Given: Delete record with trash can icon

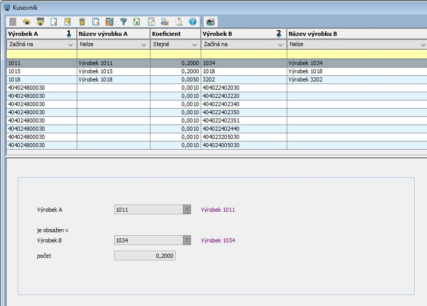Looking at the screenshot, I should click(x=82, y=22).
